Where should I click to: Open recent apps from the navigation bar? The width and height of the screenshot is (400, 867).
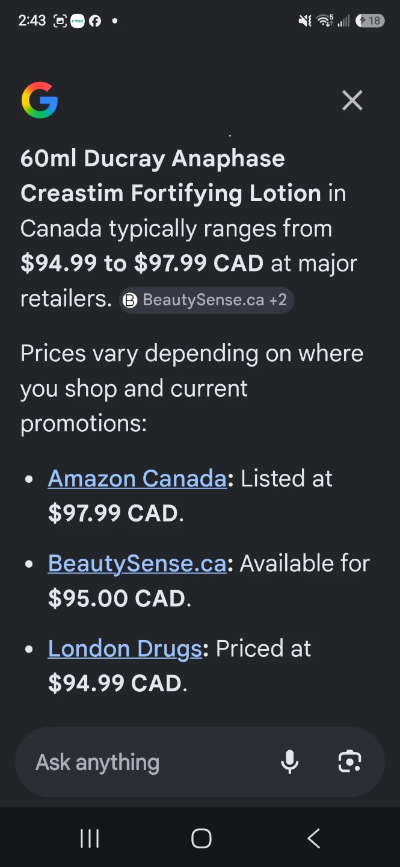[x=90, y=838]
